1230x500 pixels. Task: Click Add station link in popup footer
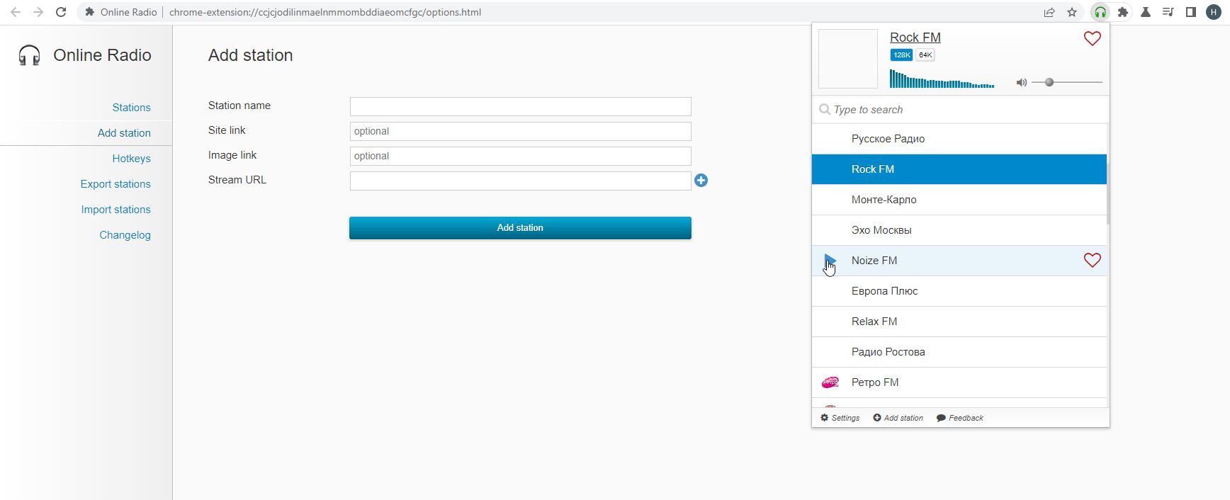tap(898, 418)
